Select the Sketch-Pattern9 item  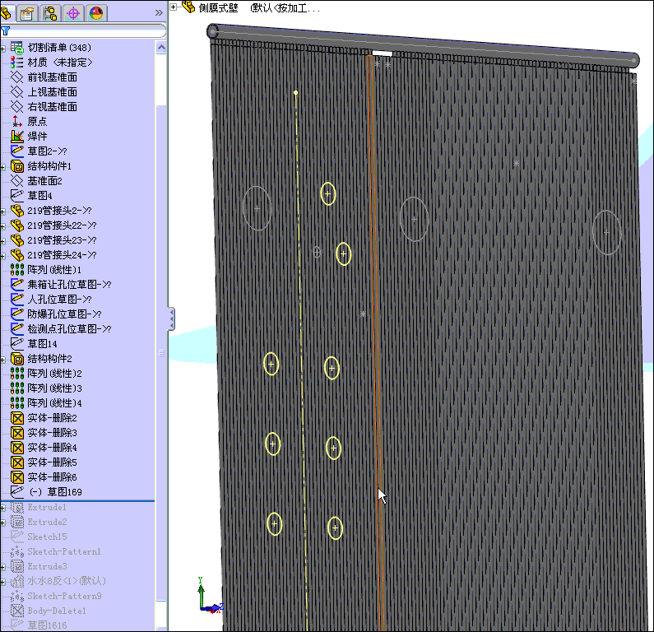click(x=64, y=596)
